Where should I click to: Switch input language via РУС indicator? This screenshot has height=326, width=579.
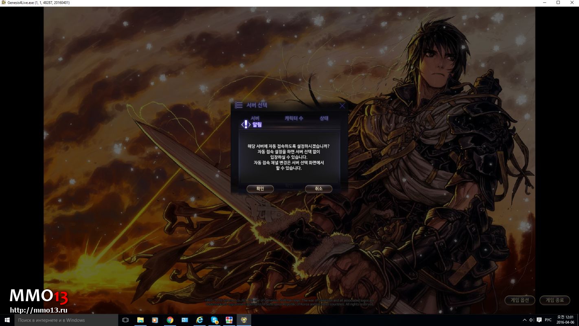548,320
